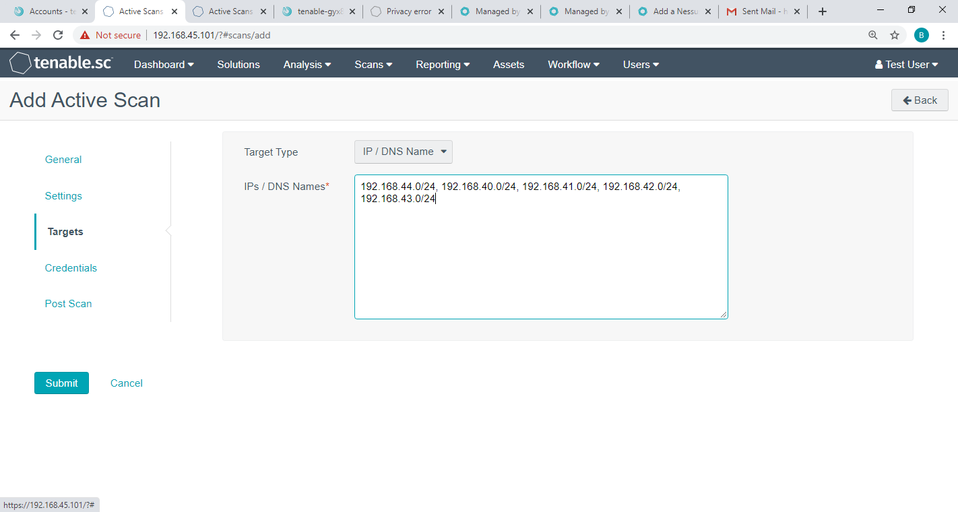
Task: Click the browser address bar URL
Action: 212,35
